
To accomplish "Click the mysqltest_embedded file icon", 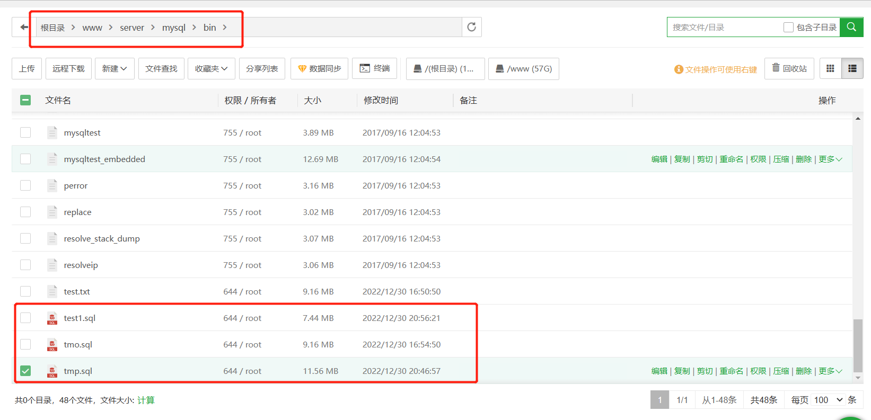I will (x=52, y=159).
